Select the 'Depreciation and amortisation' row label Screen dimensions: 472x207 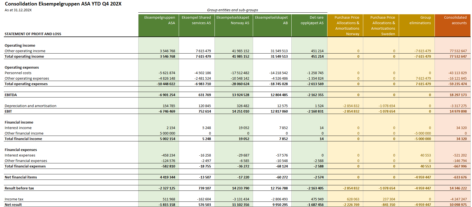click(30, 106)
